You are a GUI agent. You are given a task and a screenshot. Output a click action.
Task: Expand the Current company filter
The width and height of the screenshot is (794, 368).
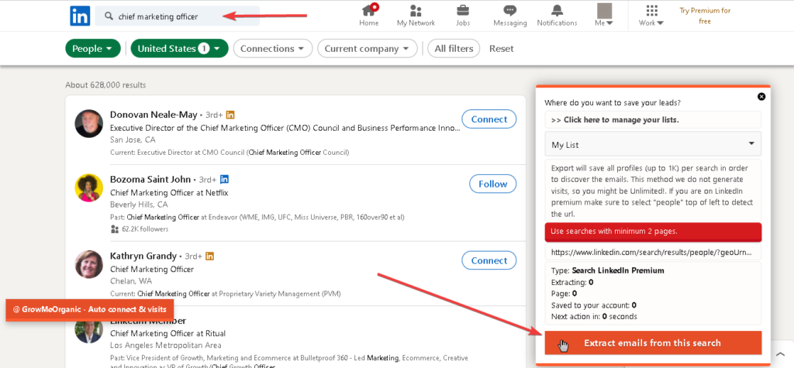click(x=367, y=49)
